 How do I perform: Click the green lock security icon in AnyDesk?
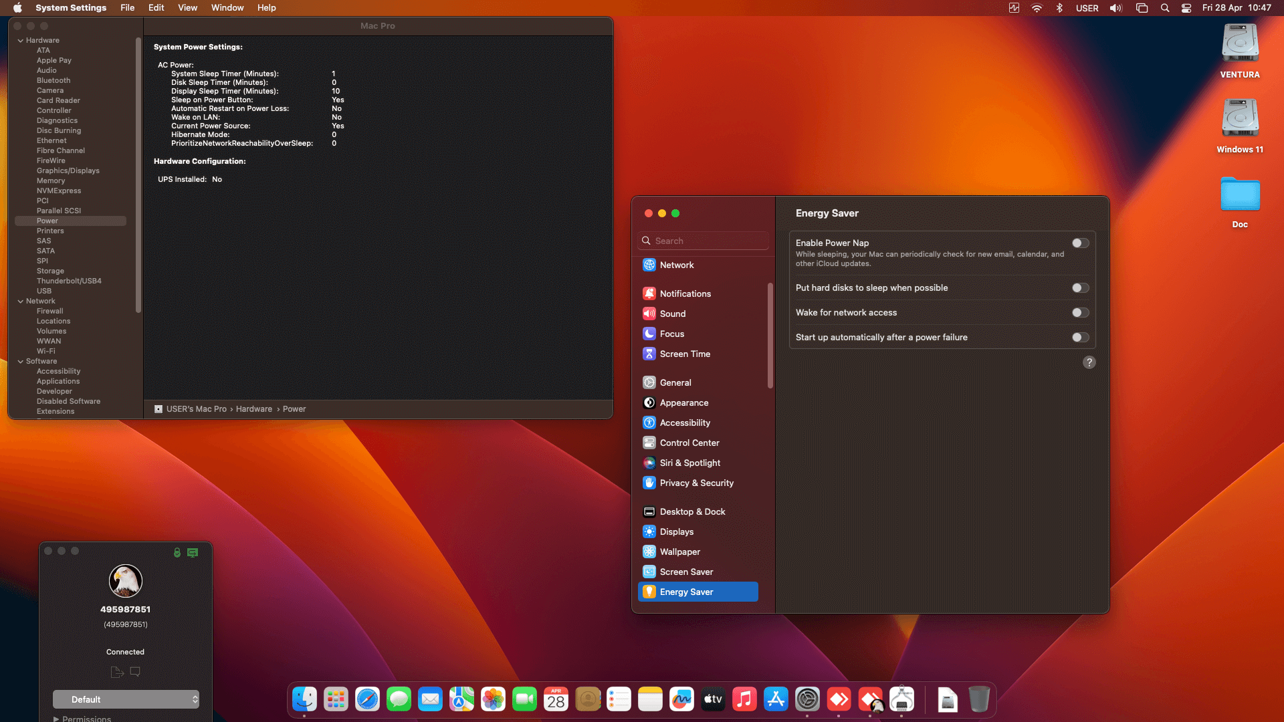pos(177,552)
